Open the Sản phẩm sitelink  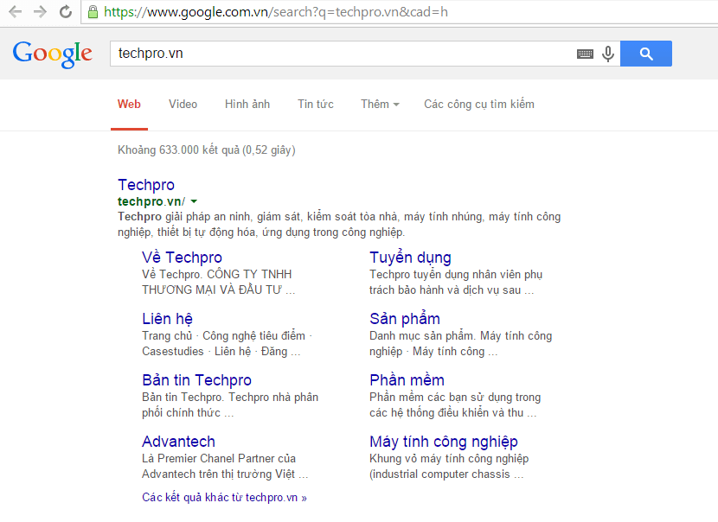[405, 319]
